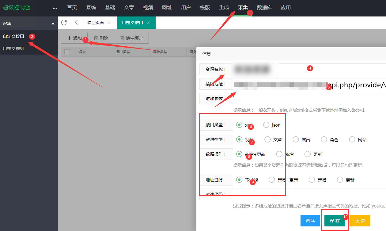Viewport: 386px width, 231px height.
Task: Open the 生成 menu
Action: click(x=224, y=8)
